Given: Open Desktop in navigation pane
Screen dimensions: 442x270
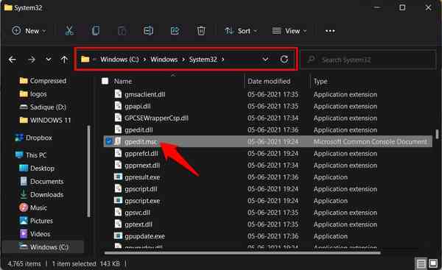Looking at the screenshot, I should pos(37,168).
